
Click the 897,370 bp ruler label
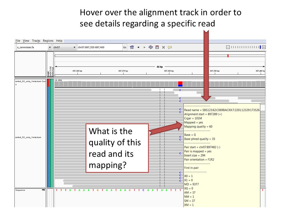click(x=123, y=71)
